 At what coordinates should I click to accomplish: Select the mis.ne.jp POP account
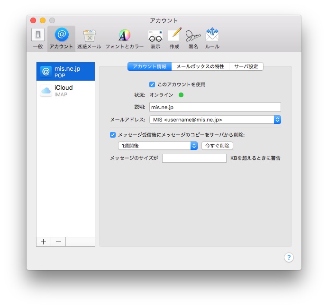coord(65,71)
